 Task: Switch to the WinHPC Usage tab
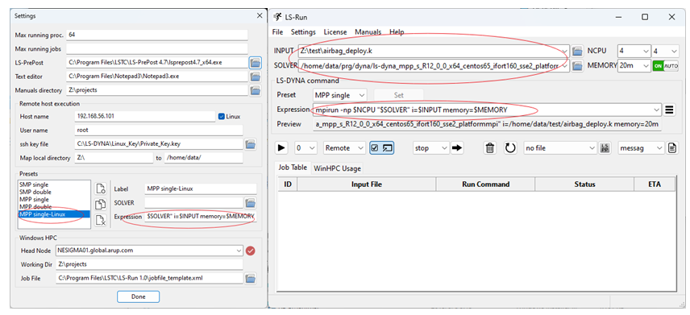tap(337, 168)
